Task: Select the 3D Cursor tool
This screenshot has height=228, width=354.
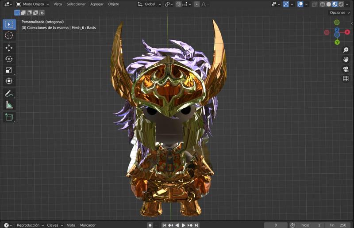Action: (9, 36)
